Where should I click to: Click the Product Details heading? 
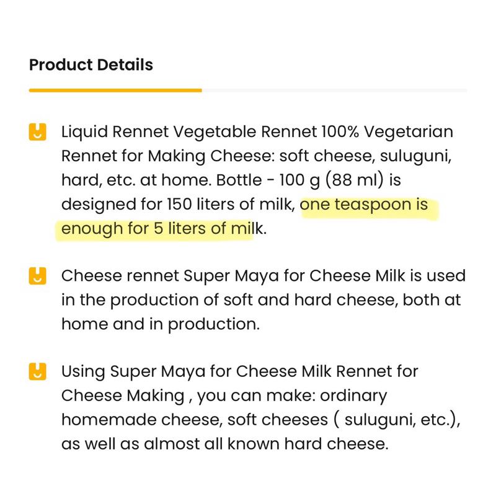point(91,65)
